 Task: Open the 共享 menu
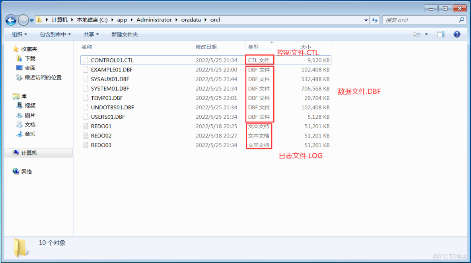91,35
